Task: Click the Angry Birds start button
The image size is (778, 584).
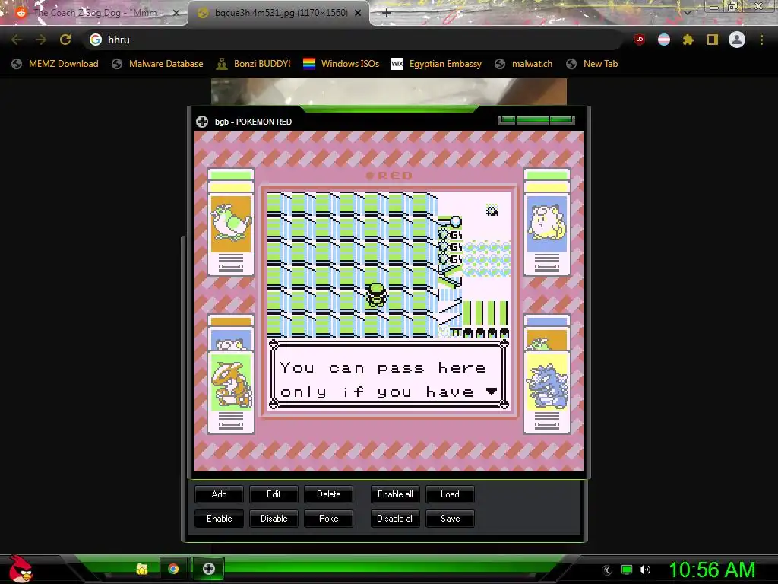Action: [21, 569]
